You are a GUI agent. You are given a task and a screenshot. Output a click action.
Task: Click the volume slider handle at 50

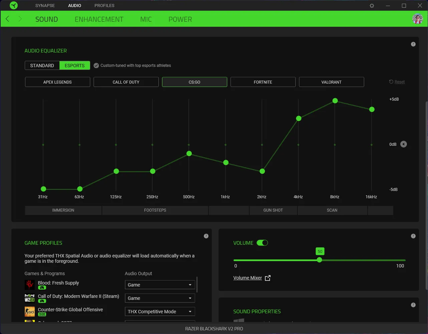(319, 260)
